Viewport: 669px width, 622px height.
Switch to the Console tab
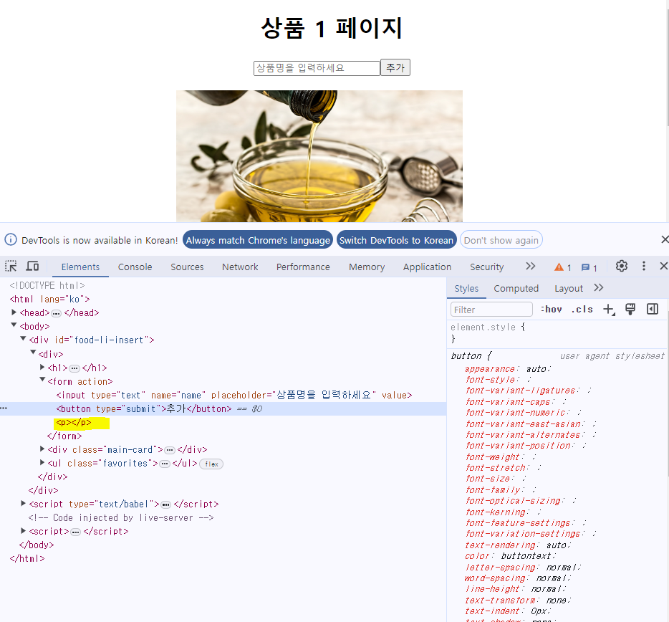pyautogui.click(x=135, y=267)
